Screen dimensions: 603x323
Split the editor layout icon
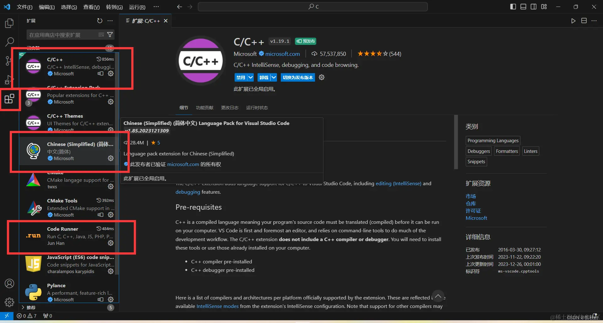point(584,21)
